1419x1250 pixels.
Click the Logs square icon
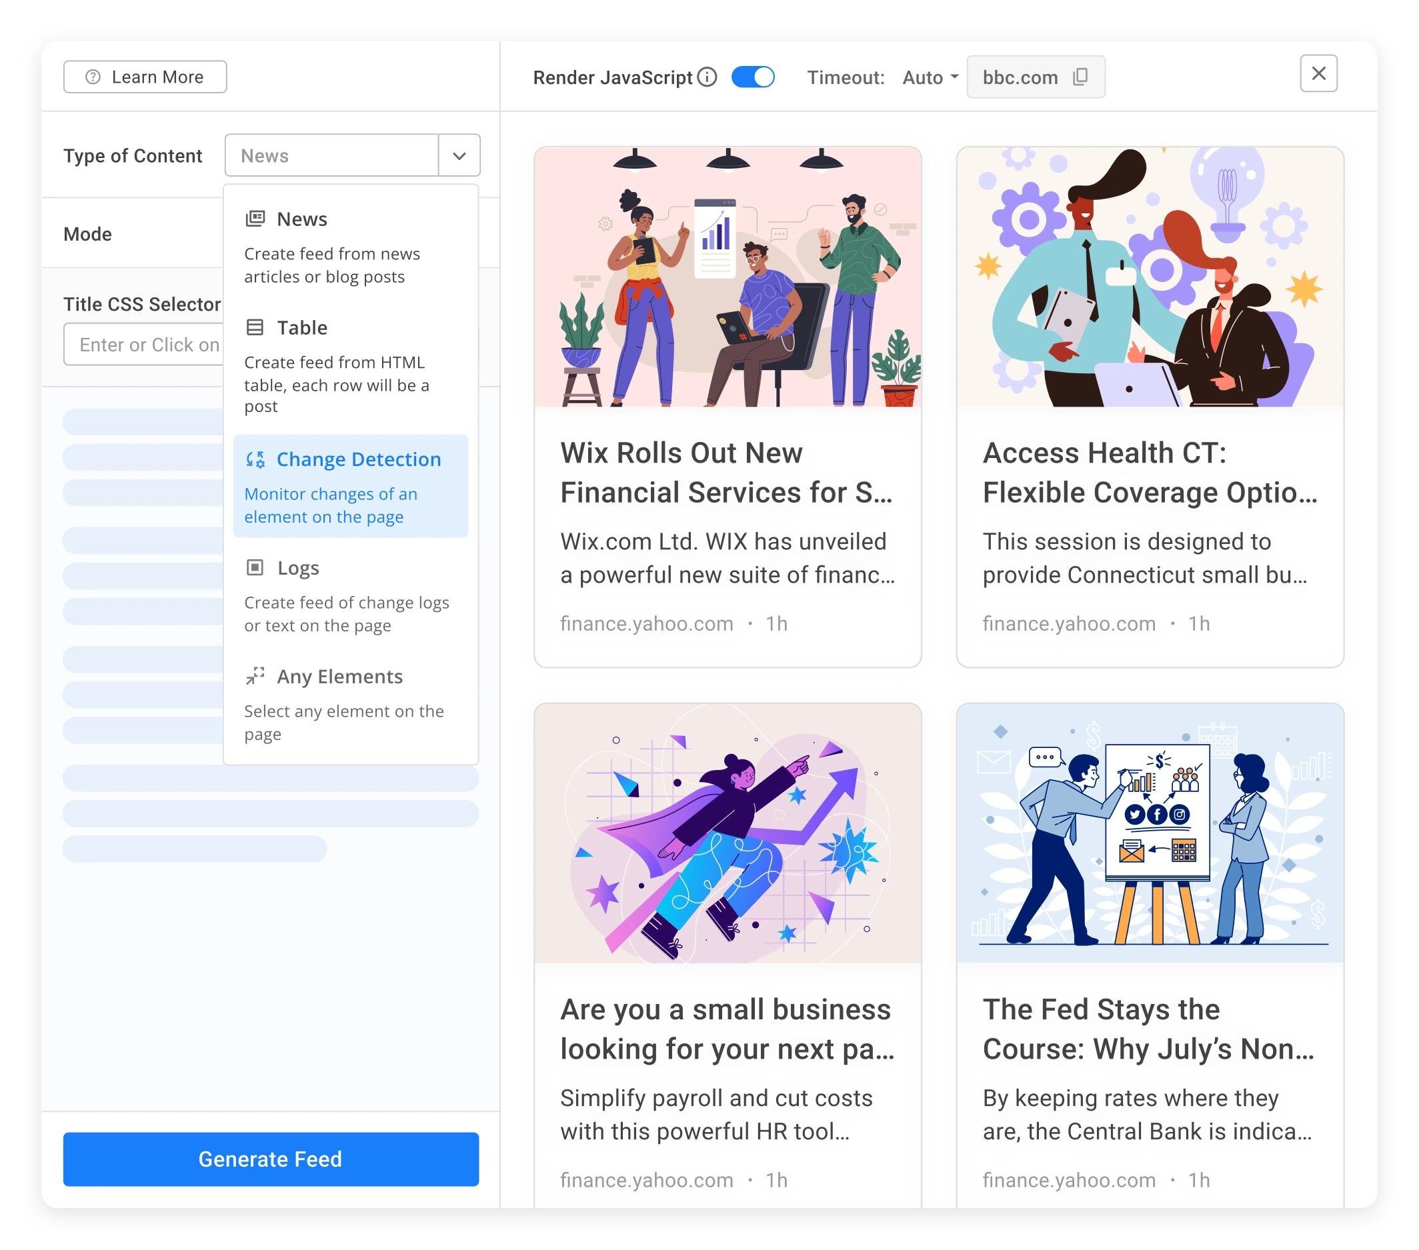[255, 568]
